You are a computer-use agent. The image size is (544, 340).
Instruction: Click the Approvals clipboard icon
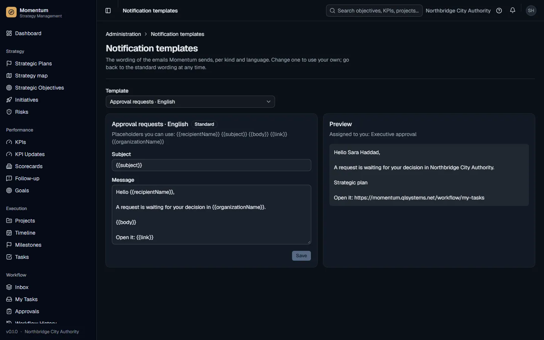tap(9, 311)
